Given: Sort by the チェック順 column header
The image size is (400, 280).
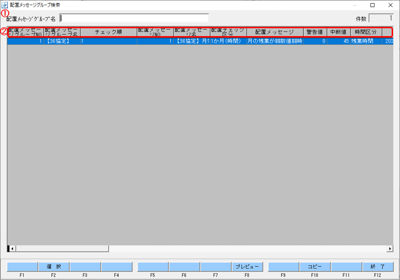Looking at the screenshot, I should pos(108,32).
